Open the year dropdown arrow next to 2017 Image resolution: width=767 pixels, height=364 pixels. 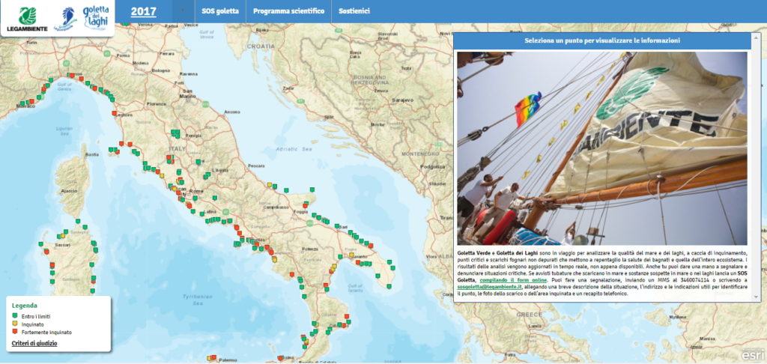(183, 10)
